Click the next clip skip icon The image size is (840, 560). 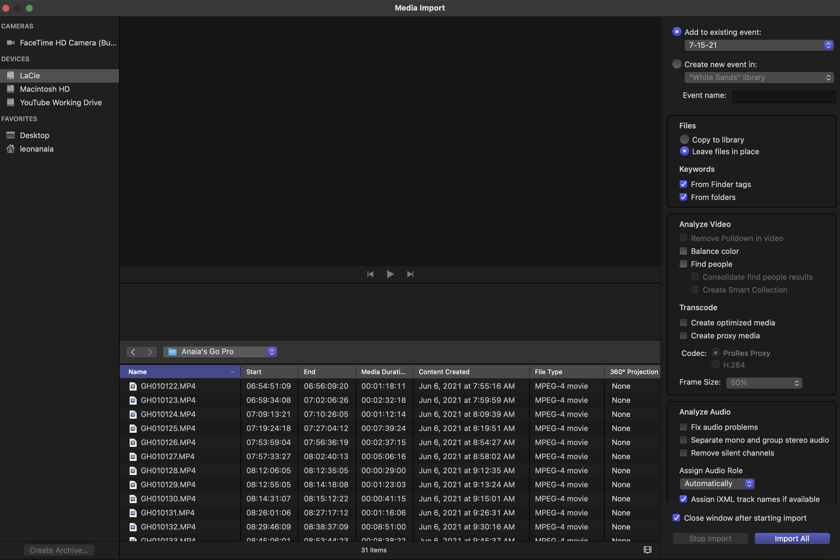pyautogui.click(x=410, y=274)
